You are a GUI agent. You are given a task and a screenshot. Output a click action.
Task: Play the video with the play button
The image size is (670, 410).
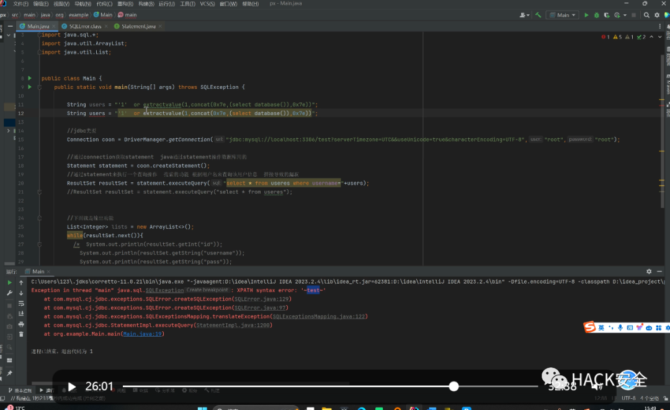72,387
